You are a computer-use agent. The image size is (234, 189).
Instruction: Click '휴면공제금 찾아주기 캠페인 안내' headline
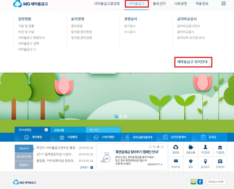click(x=137, y=152)
